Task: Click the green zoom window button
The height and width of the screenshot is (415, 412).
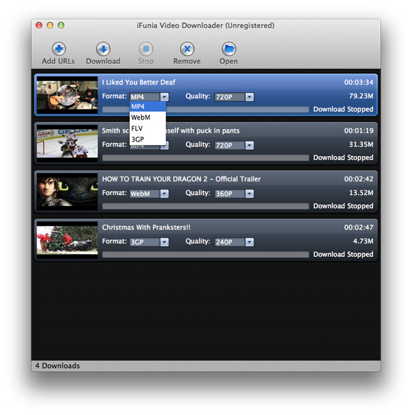Action: pos(61,25)
